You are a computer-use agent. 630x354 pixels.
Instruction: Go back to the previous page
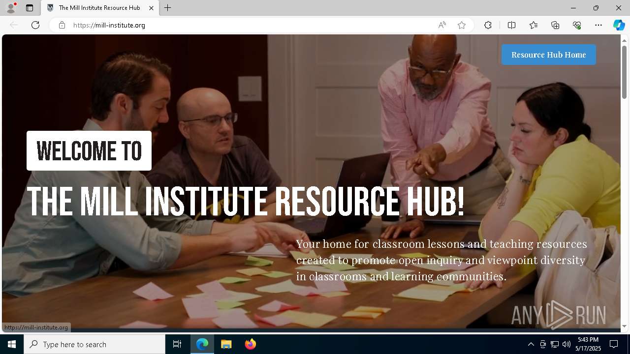coord(14,25)
